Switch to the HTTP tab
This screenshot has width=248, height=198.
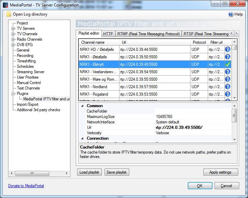pyautogui.click(x=108, y=34)
